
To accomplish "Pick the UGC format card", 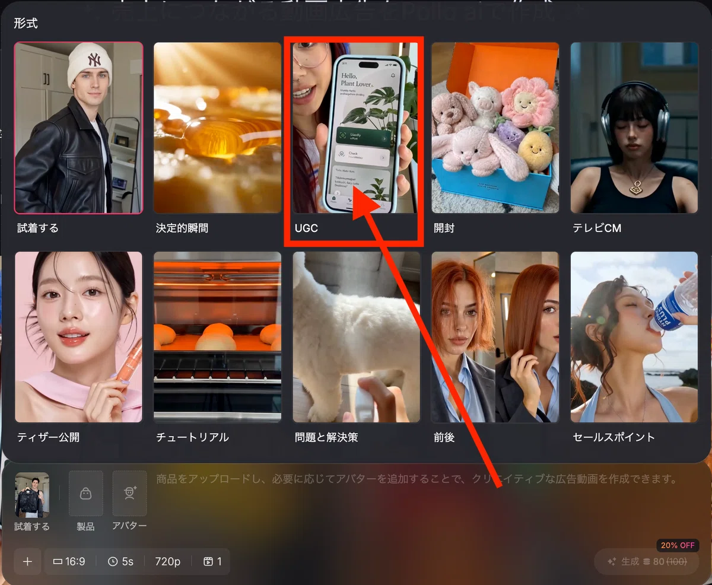I will coord(356,128).
